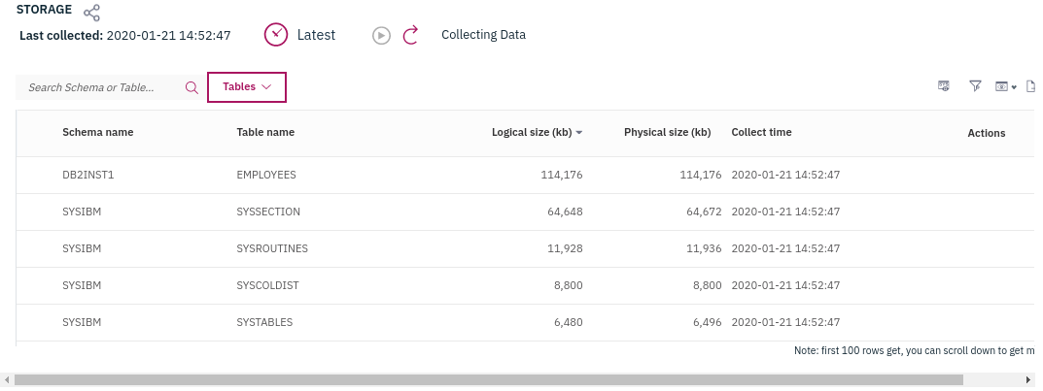Screen dimensions: 1043x391
Task: Click the search magnifier icon
Action: coord(191,87)
